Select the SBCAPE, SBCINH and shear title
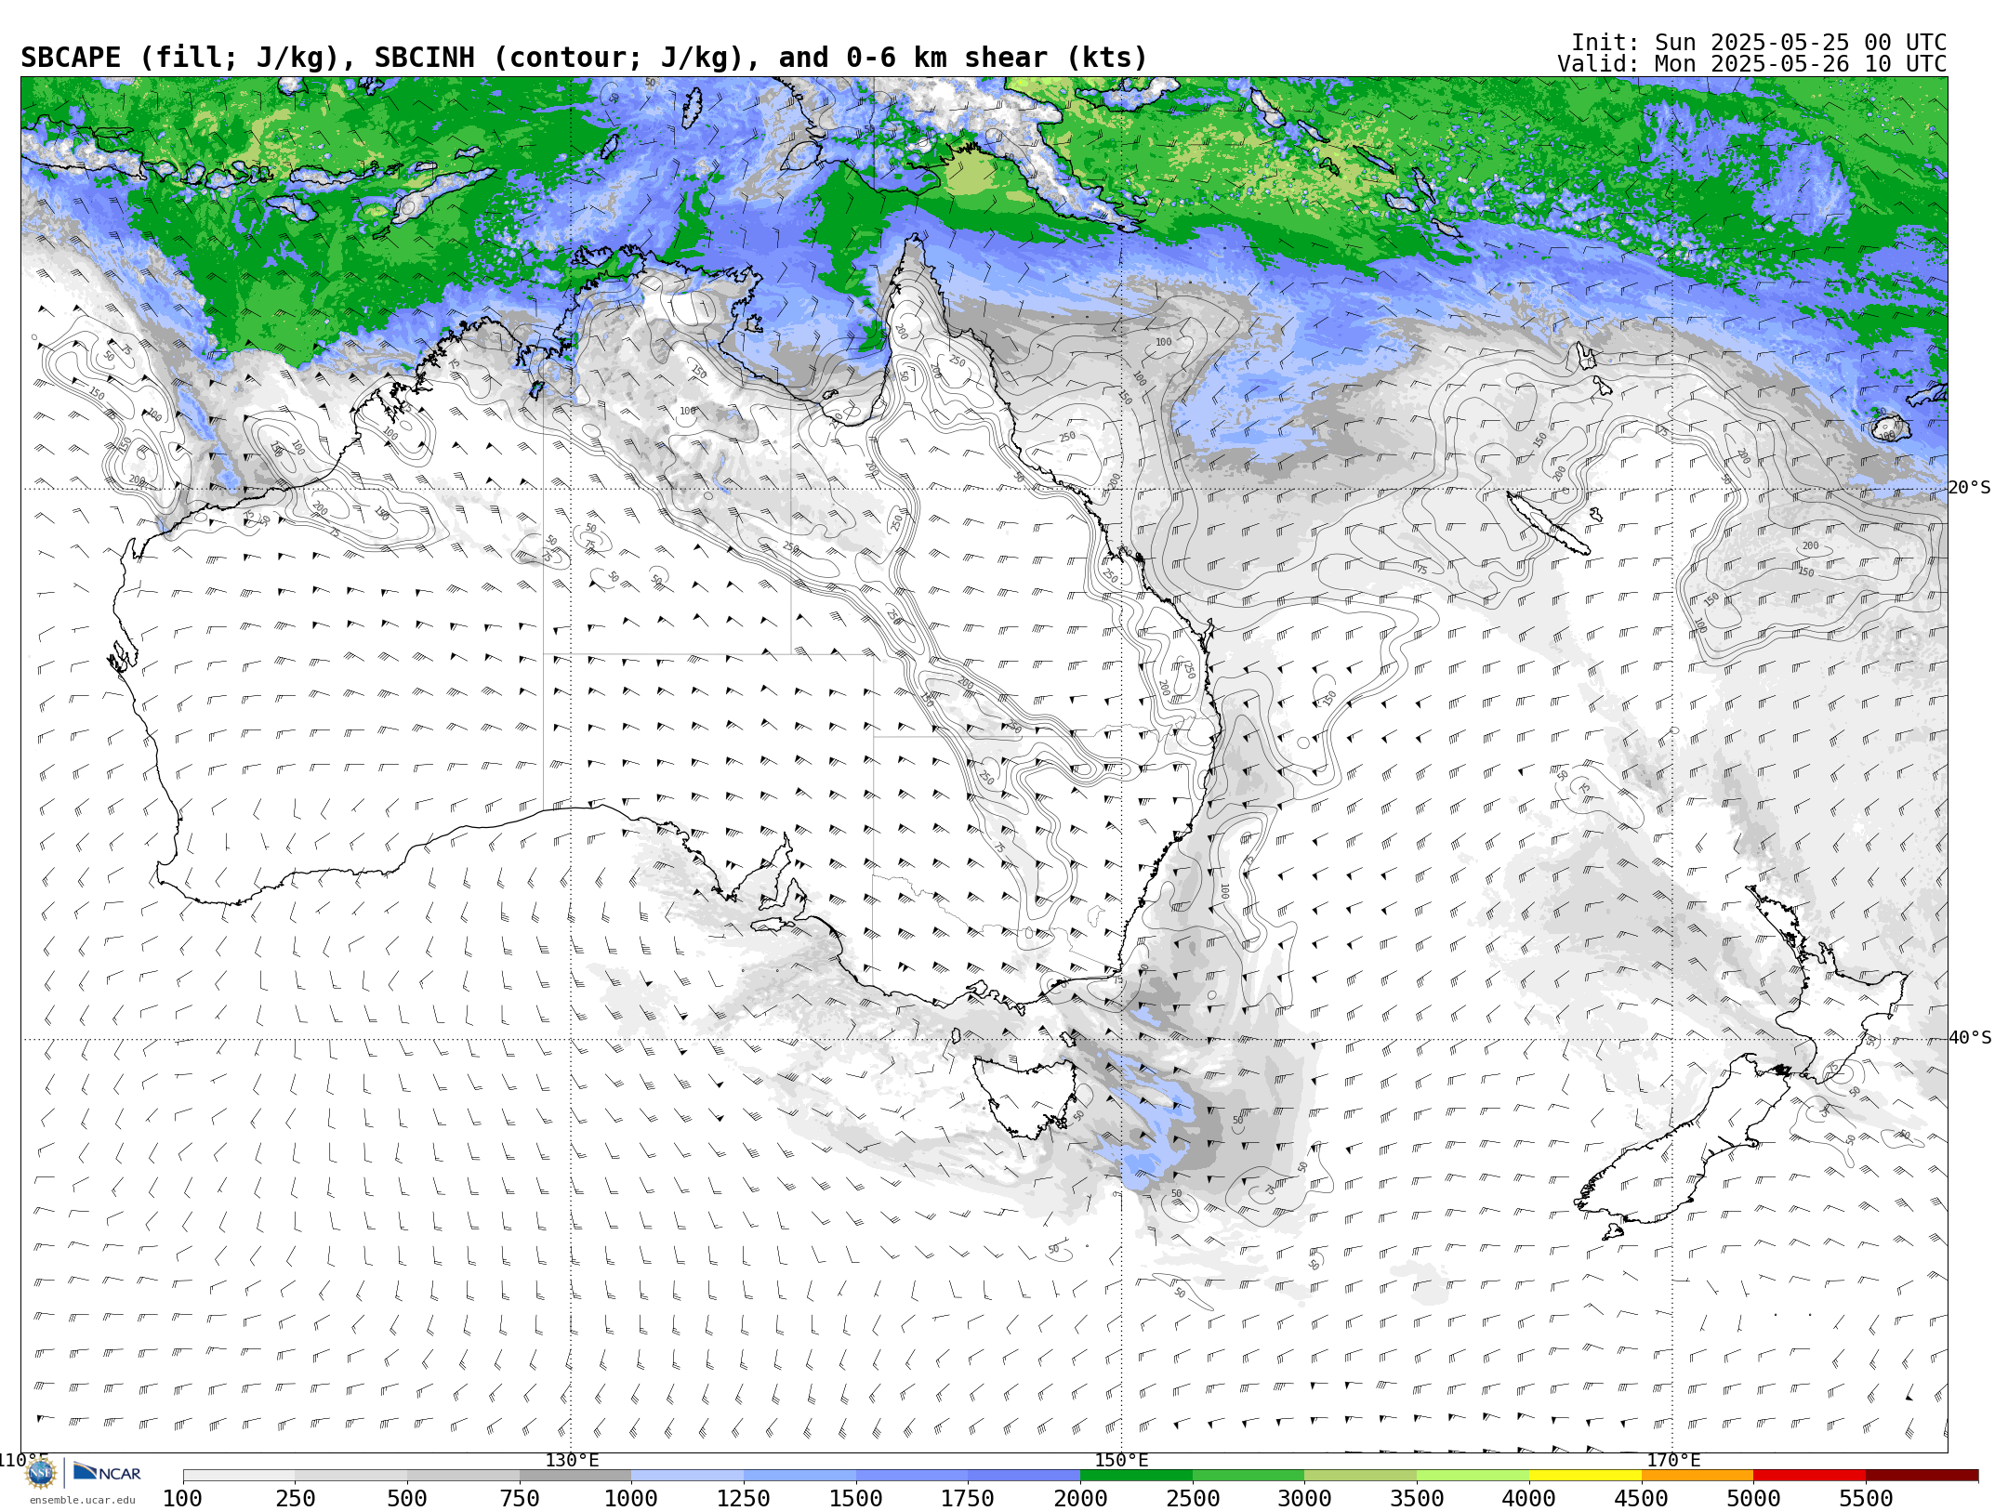 point(584,58)
